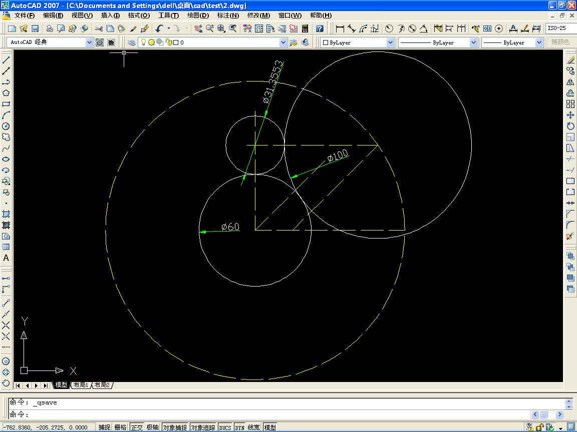Select the Arc draw tool
This screenshot has height=432, width=577.
pos(6,115)
